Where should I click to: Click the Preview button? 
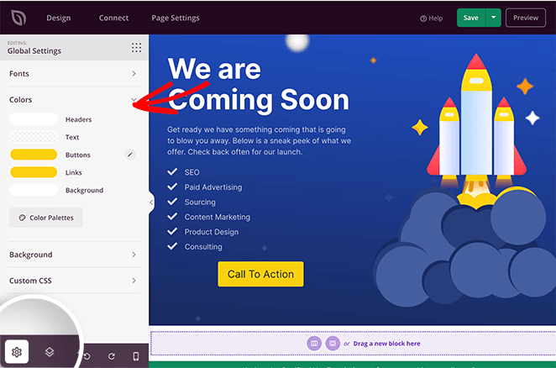(x=526, y=18)
